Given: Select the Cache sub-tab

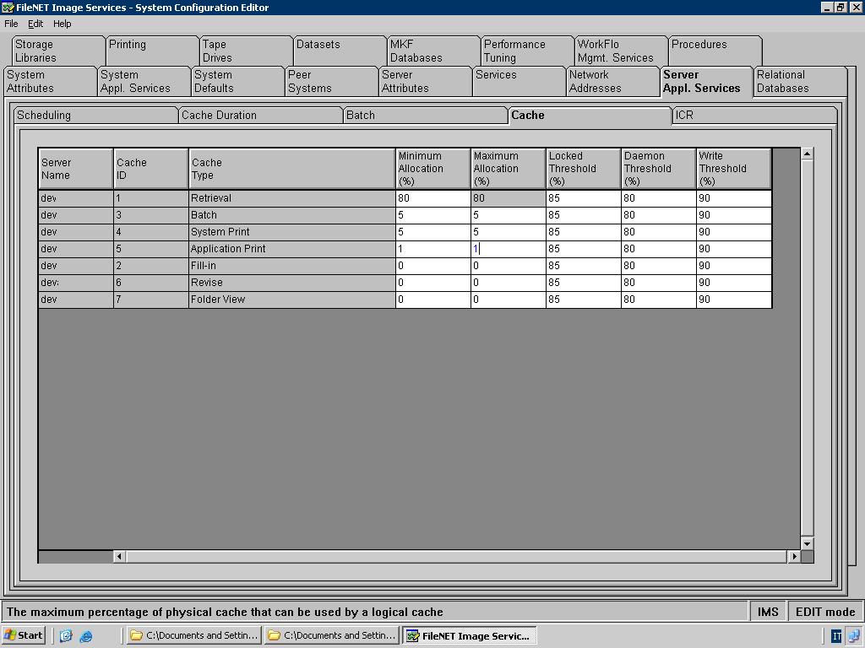Looking at the screenshot, I should 589,115.
